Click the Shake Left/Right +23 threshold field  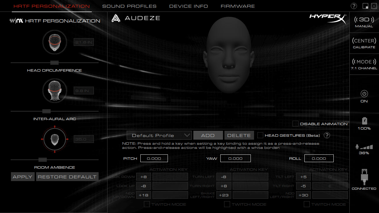224,195
